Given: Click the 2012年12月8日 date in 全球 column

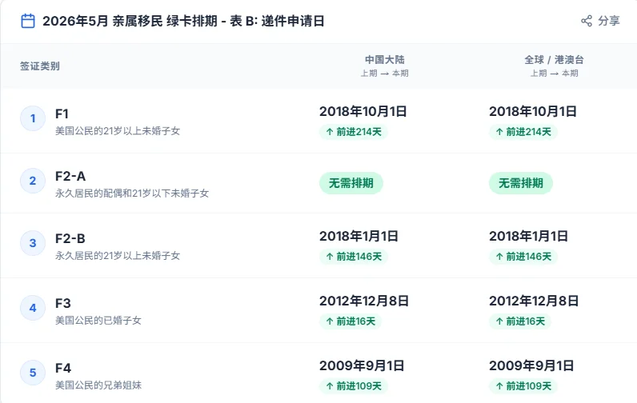Looking at the screenshot, I should [534, 301].
